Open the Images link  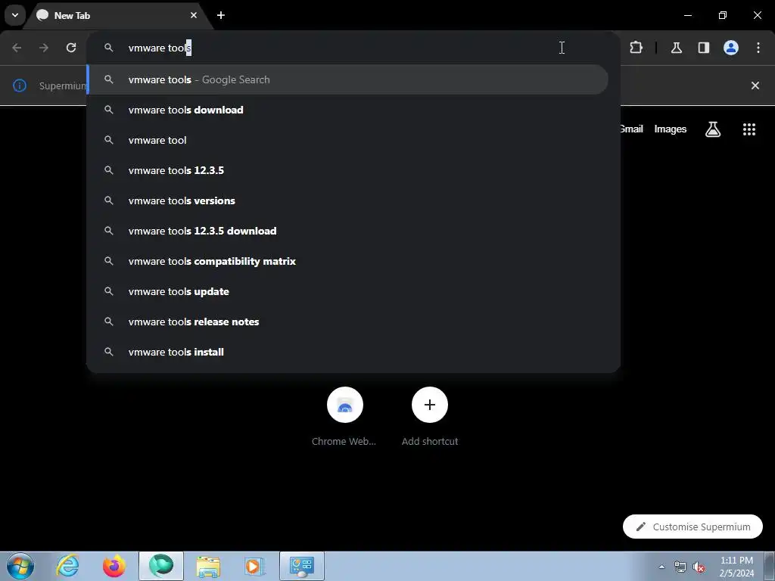click(671, 129)
